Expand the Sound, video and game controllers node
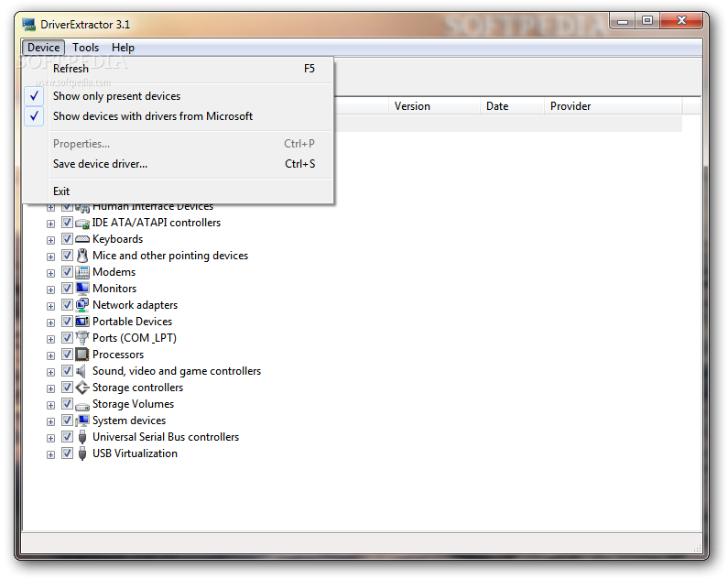This screenshot has width=728, height=579. tap(50, 372)
